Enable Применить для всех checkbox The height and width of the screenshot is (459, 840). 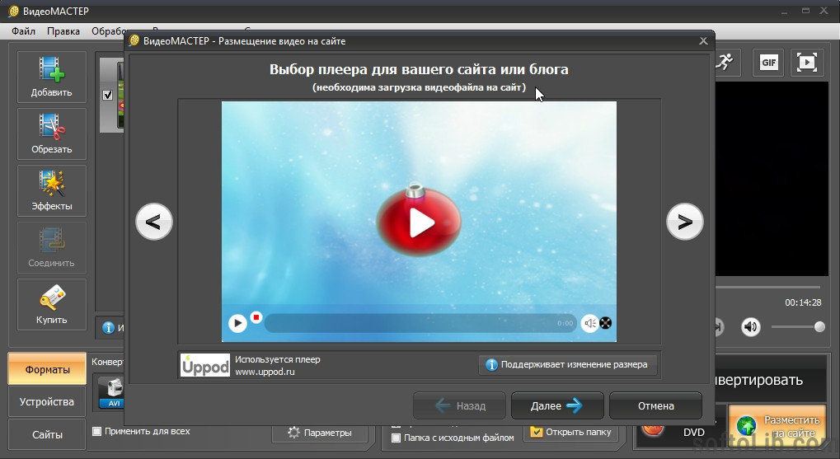(97, 431)
